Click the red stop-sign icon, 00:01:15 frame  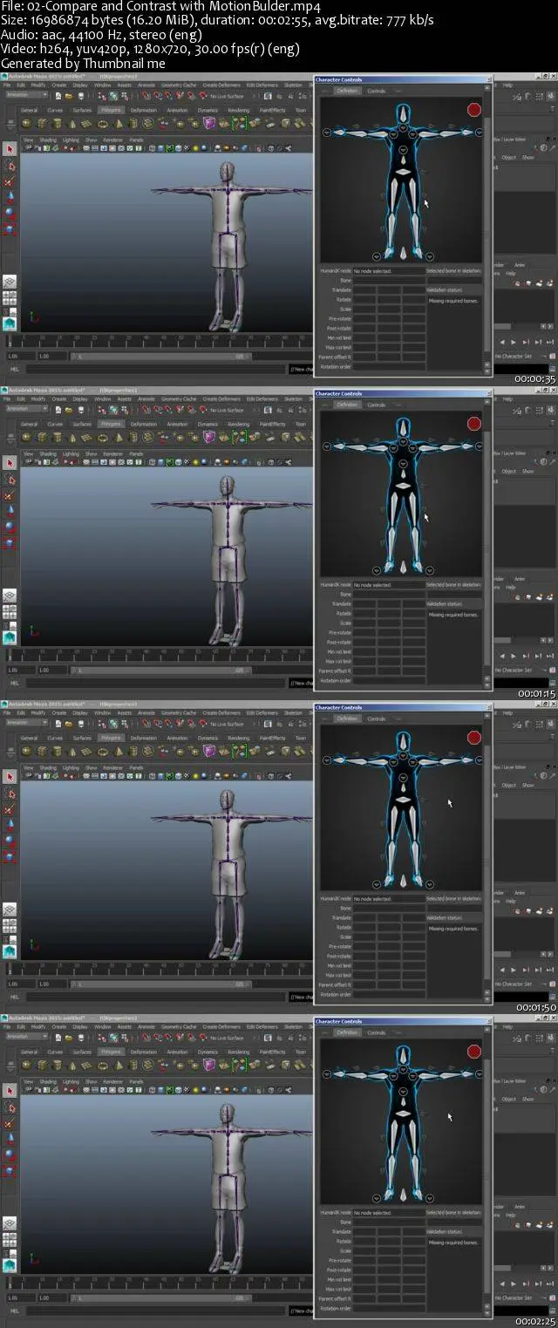coord(473,424)
